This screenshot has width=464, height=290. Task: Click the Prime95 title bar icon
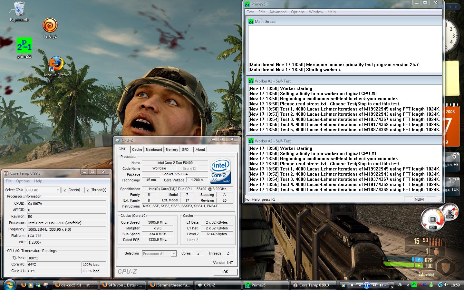point(247,4)
